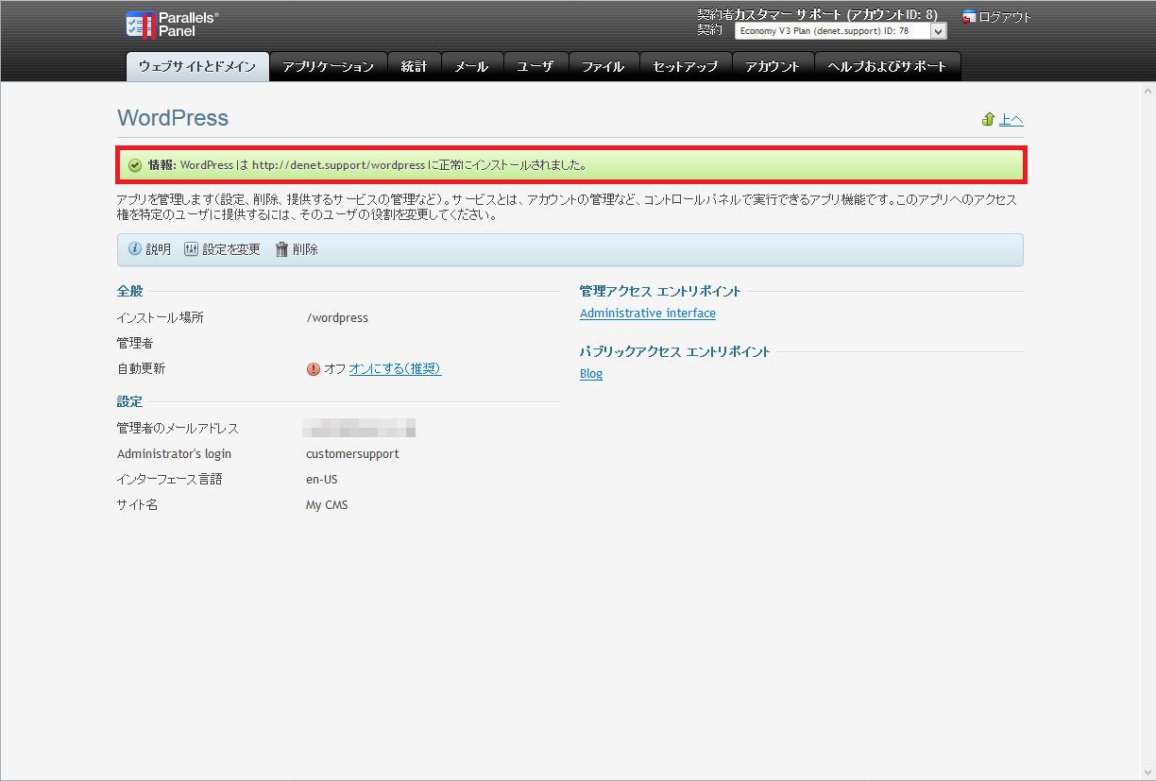Open the アプリケーション tab
The height and width of the screenshot is (781, 1156).
tap(329, 66)
